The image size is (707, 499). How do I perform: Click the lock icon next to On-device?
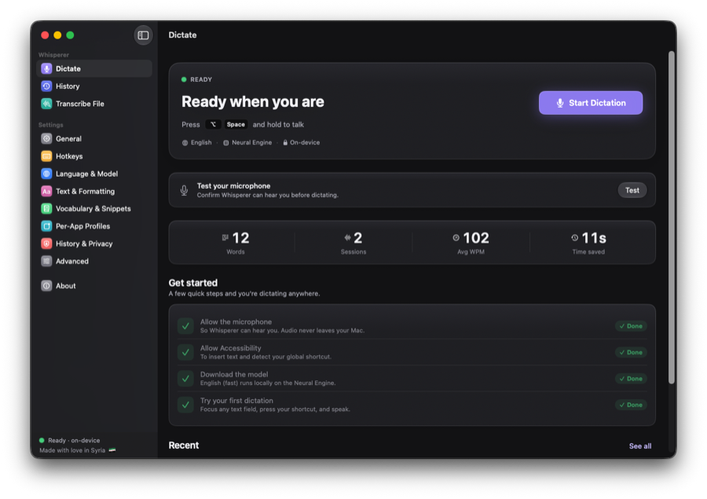coord(285,142)
